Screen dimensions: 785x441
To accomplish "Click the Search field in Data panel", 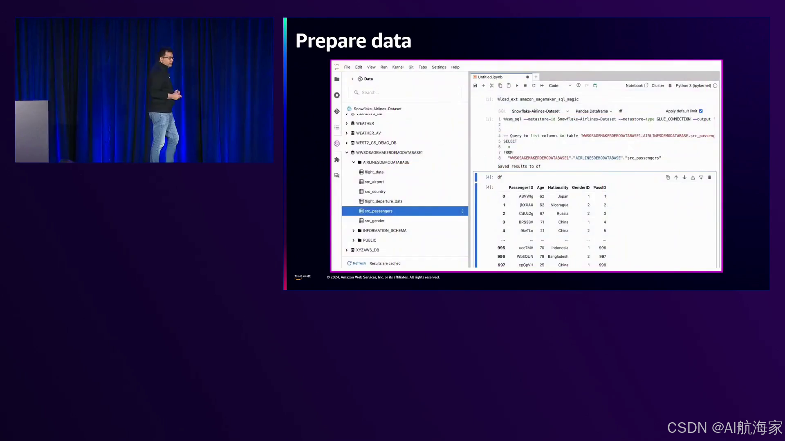I will [x=405, y=93].
